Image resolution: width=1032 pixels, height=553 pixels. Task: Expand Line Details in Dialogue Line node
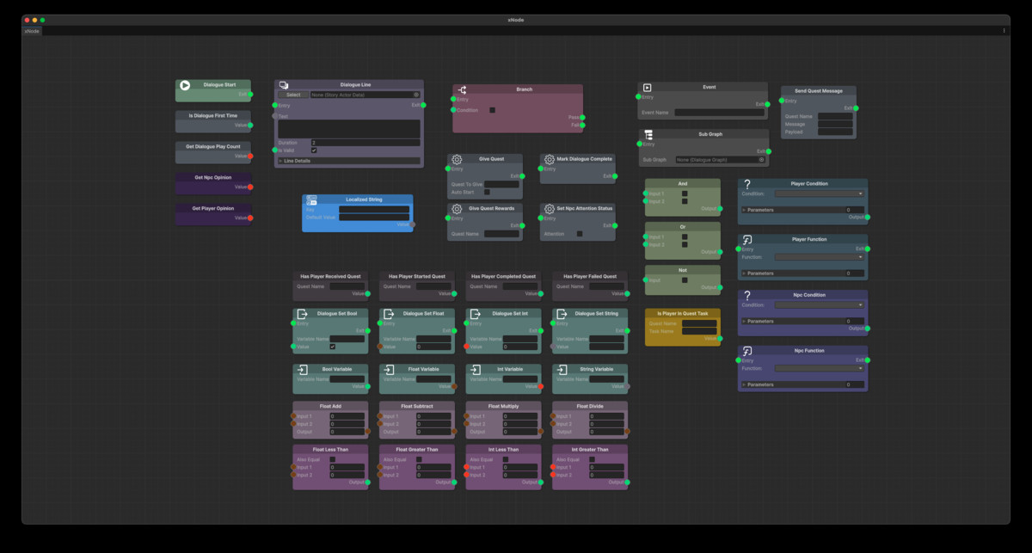tap(280, 161)
